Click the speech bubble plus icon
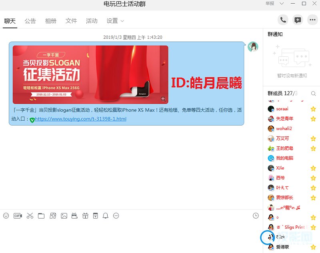 pos(298,20)
